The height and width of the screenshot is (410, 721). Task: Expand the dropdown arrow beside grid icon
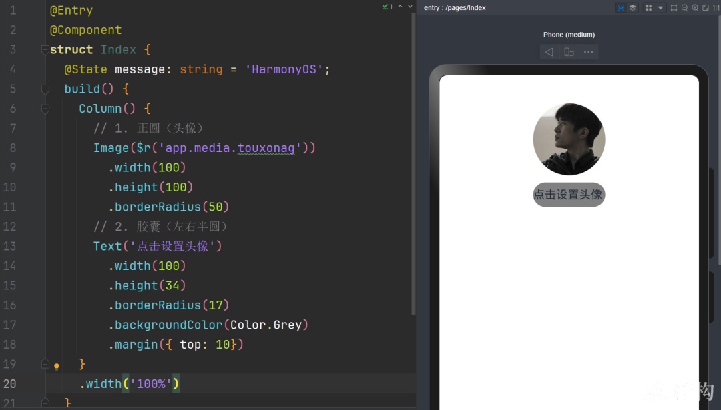[660, 8]
